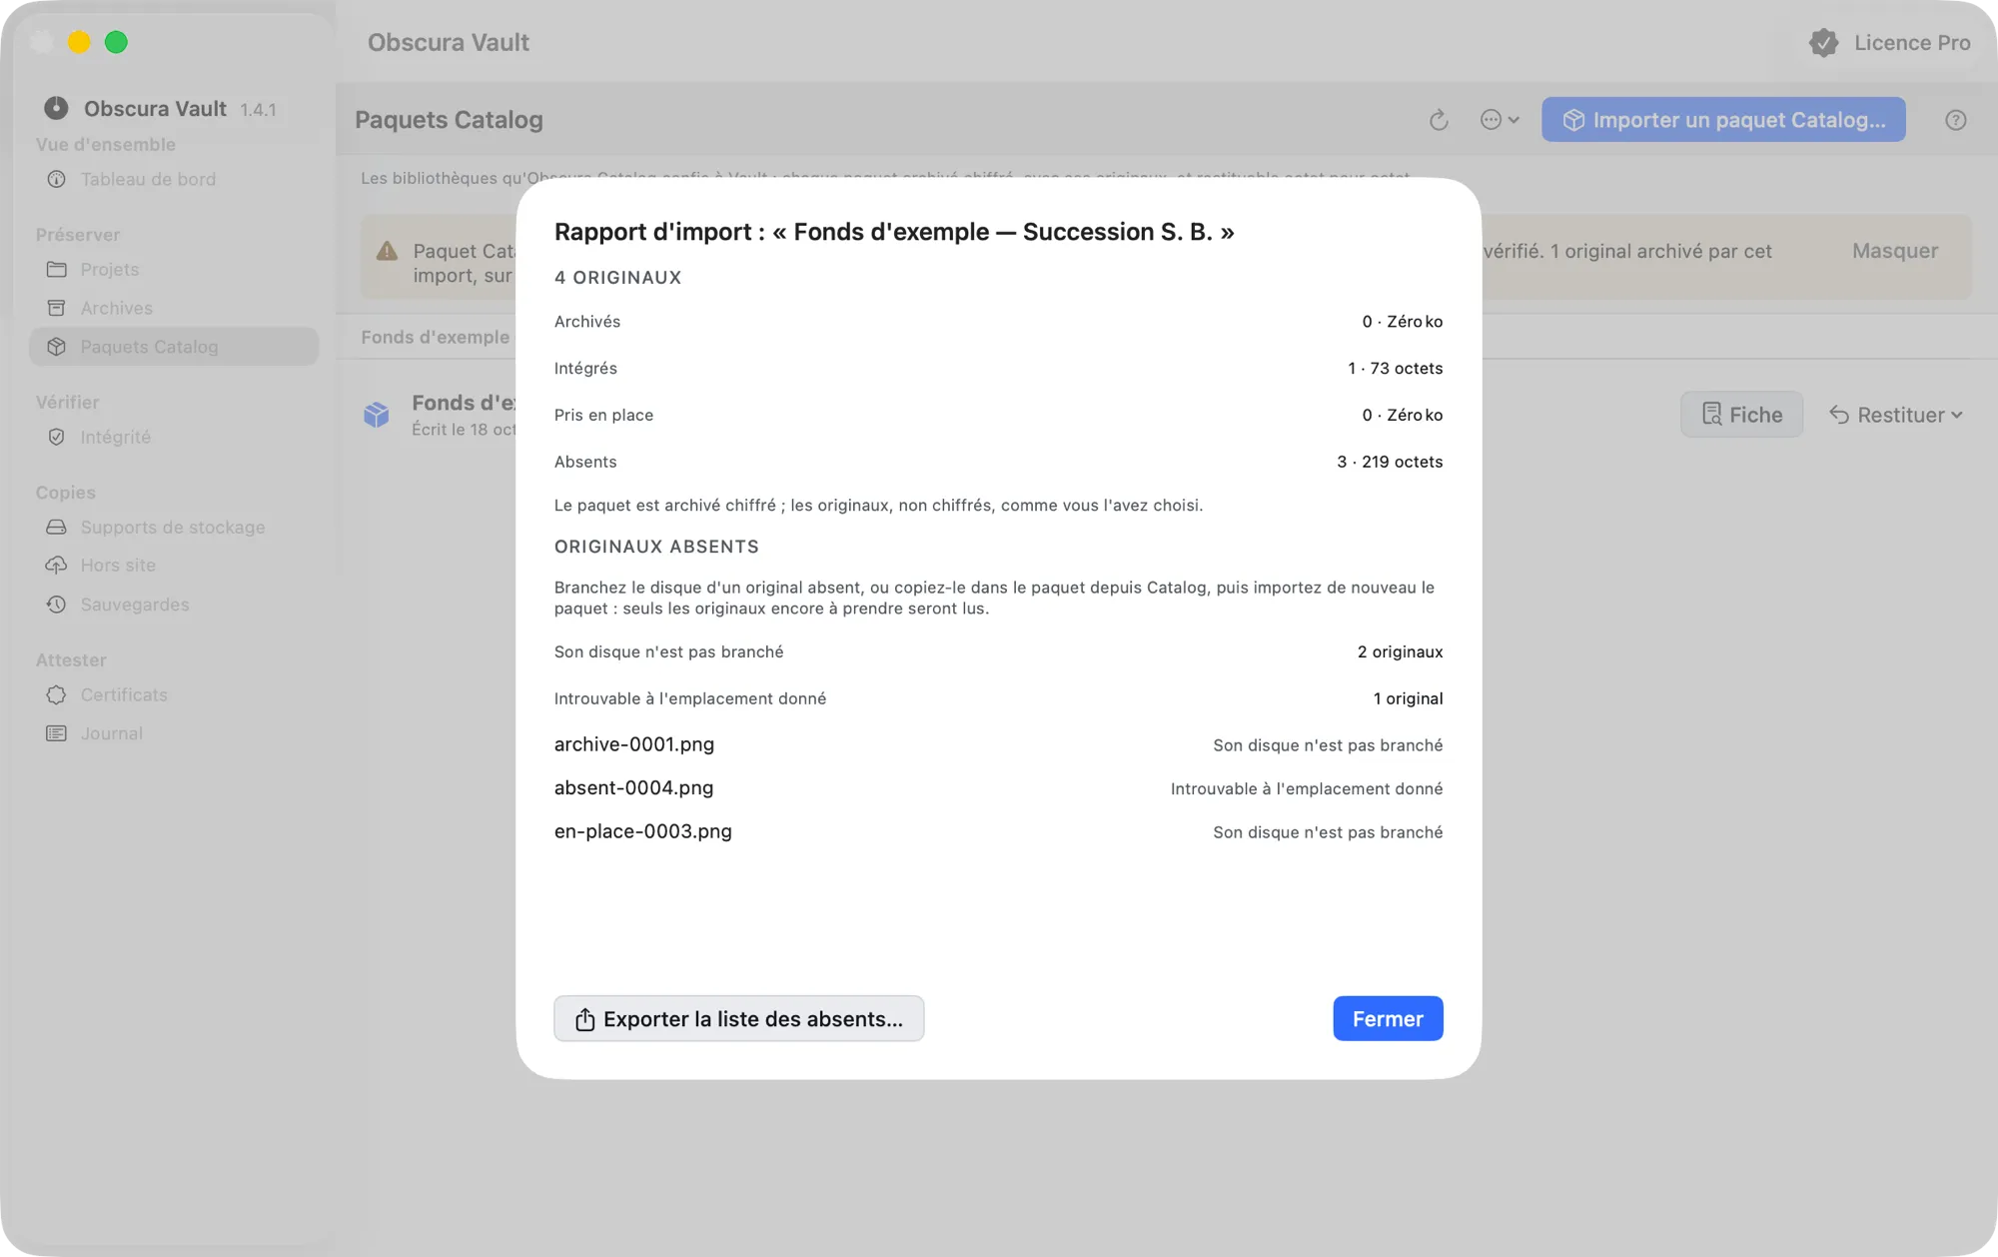Expand the Restituer dropdown
1998x1257 pixels.
(1896, 415)
